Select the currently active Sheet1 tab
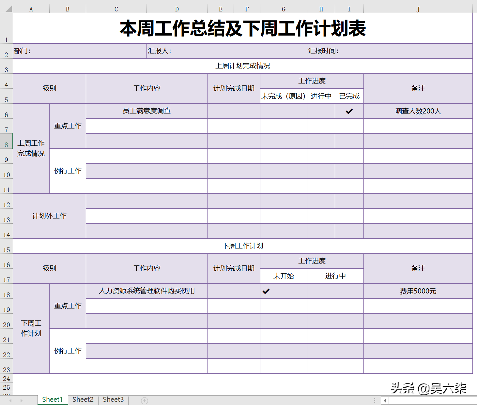 tap(52, 399)
